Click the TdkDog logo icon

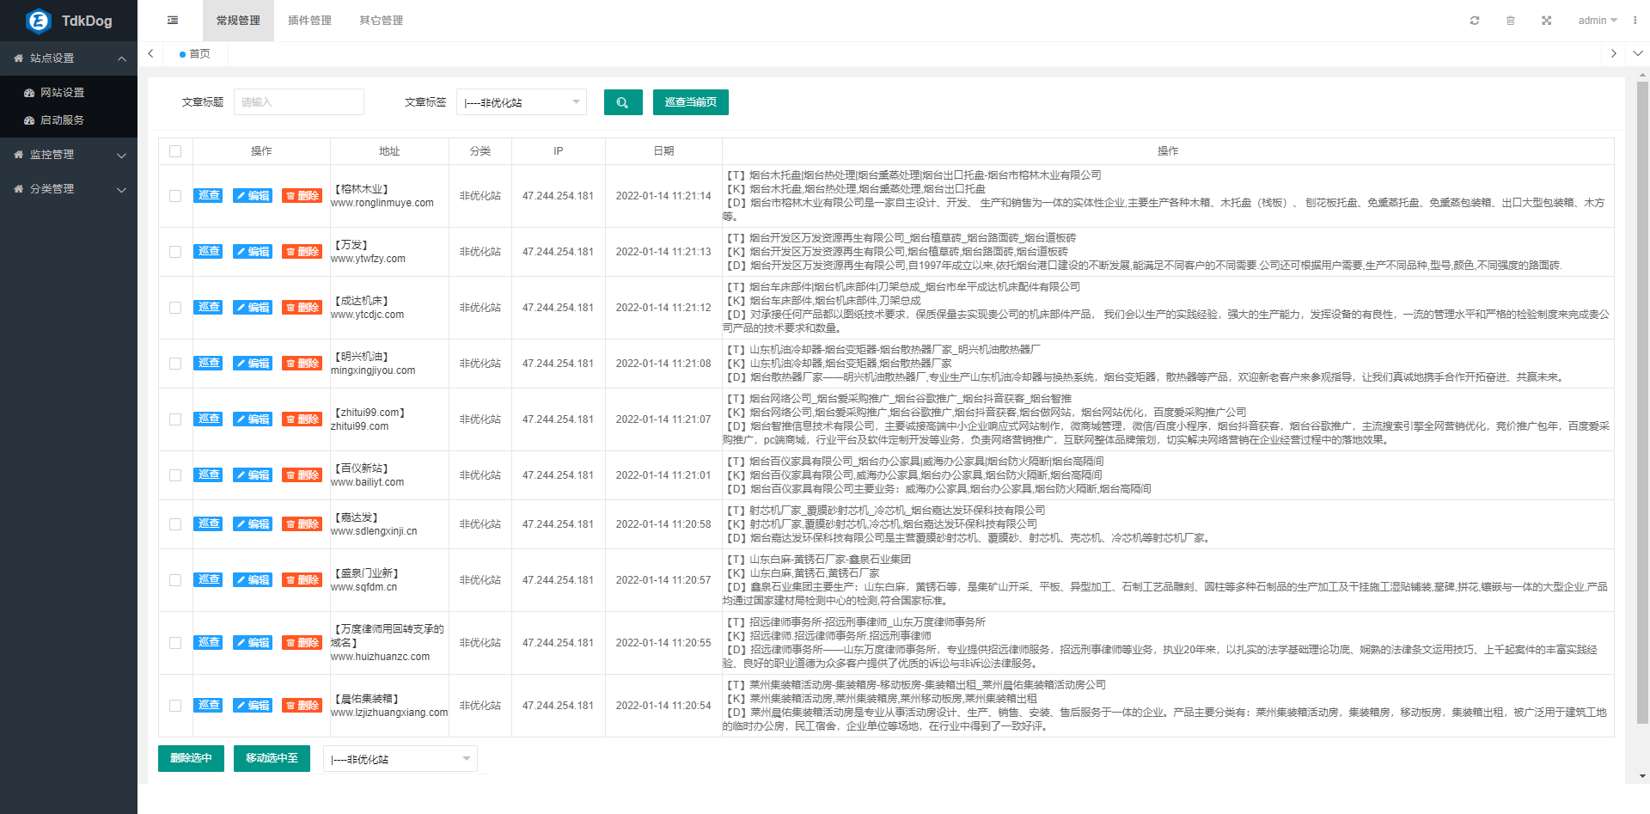(x=39, y=21)
